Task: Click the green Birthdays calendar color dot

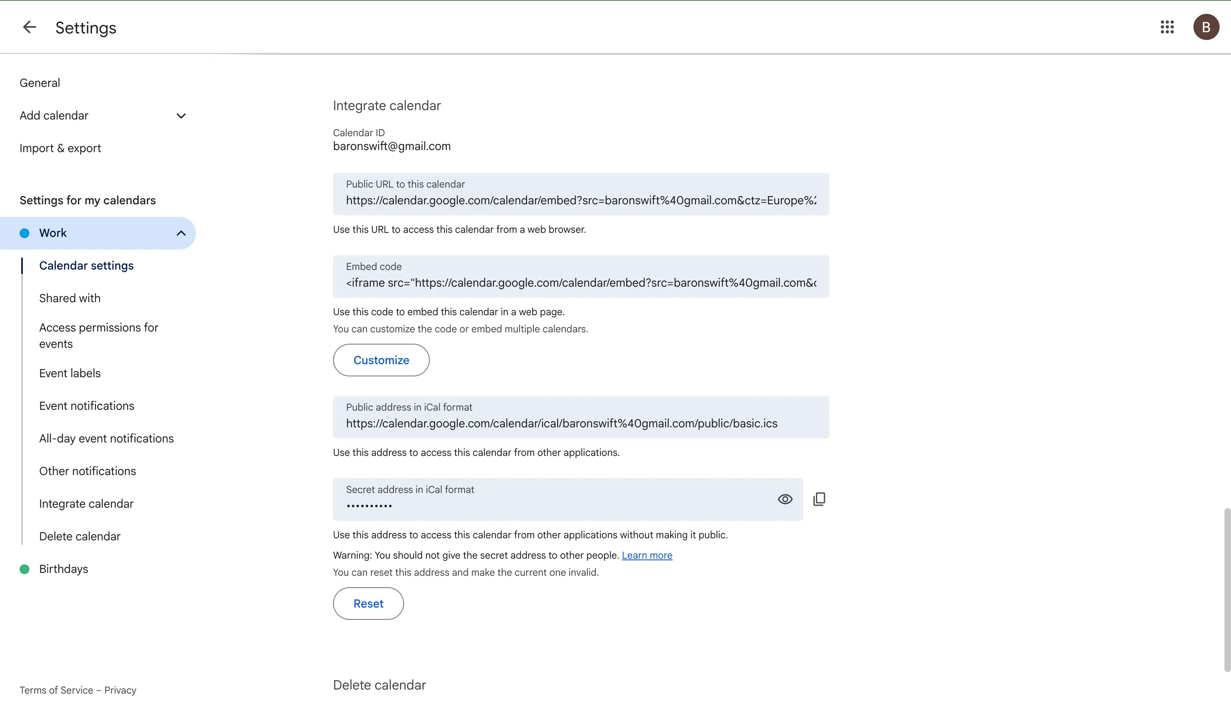Action: click(x=24, y=569)
